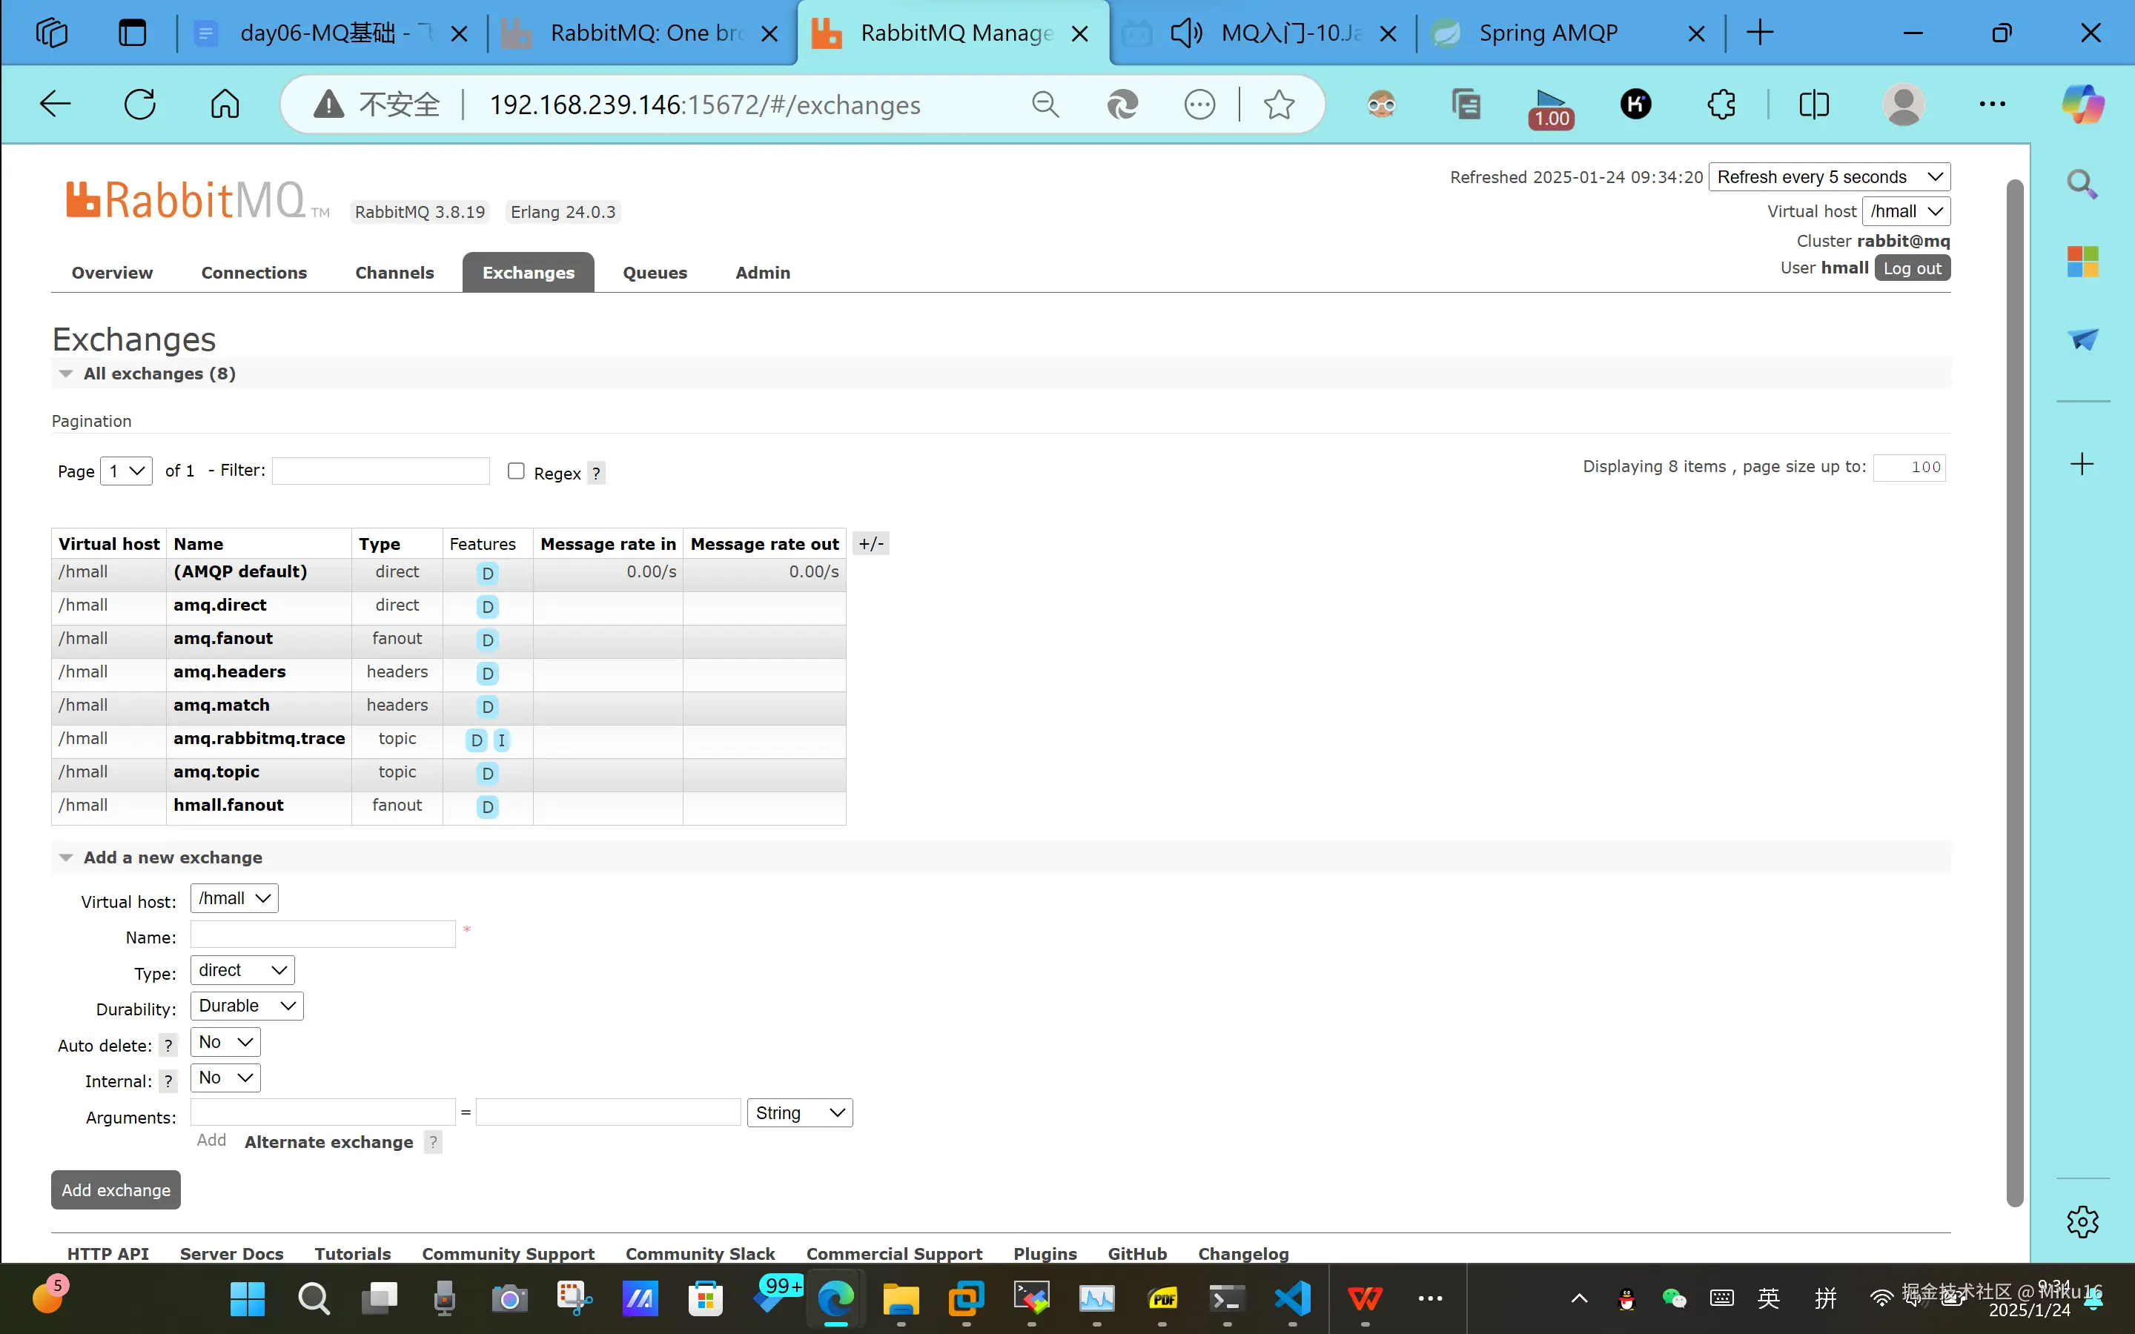
Task: Toggle table columns with +/- button
Action: pyautogui.click(x=871, y=543)
